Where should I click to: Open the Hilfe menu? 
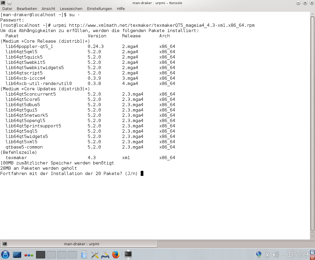[x=121, y=9]
